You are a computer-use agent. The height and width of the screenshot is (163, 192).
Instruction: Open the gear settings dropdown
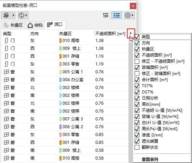(129, 15)
